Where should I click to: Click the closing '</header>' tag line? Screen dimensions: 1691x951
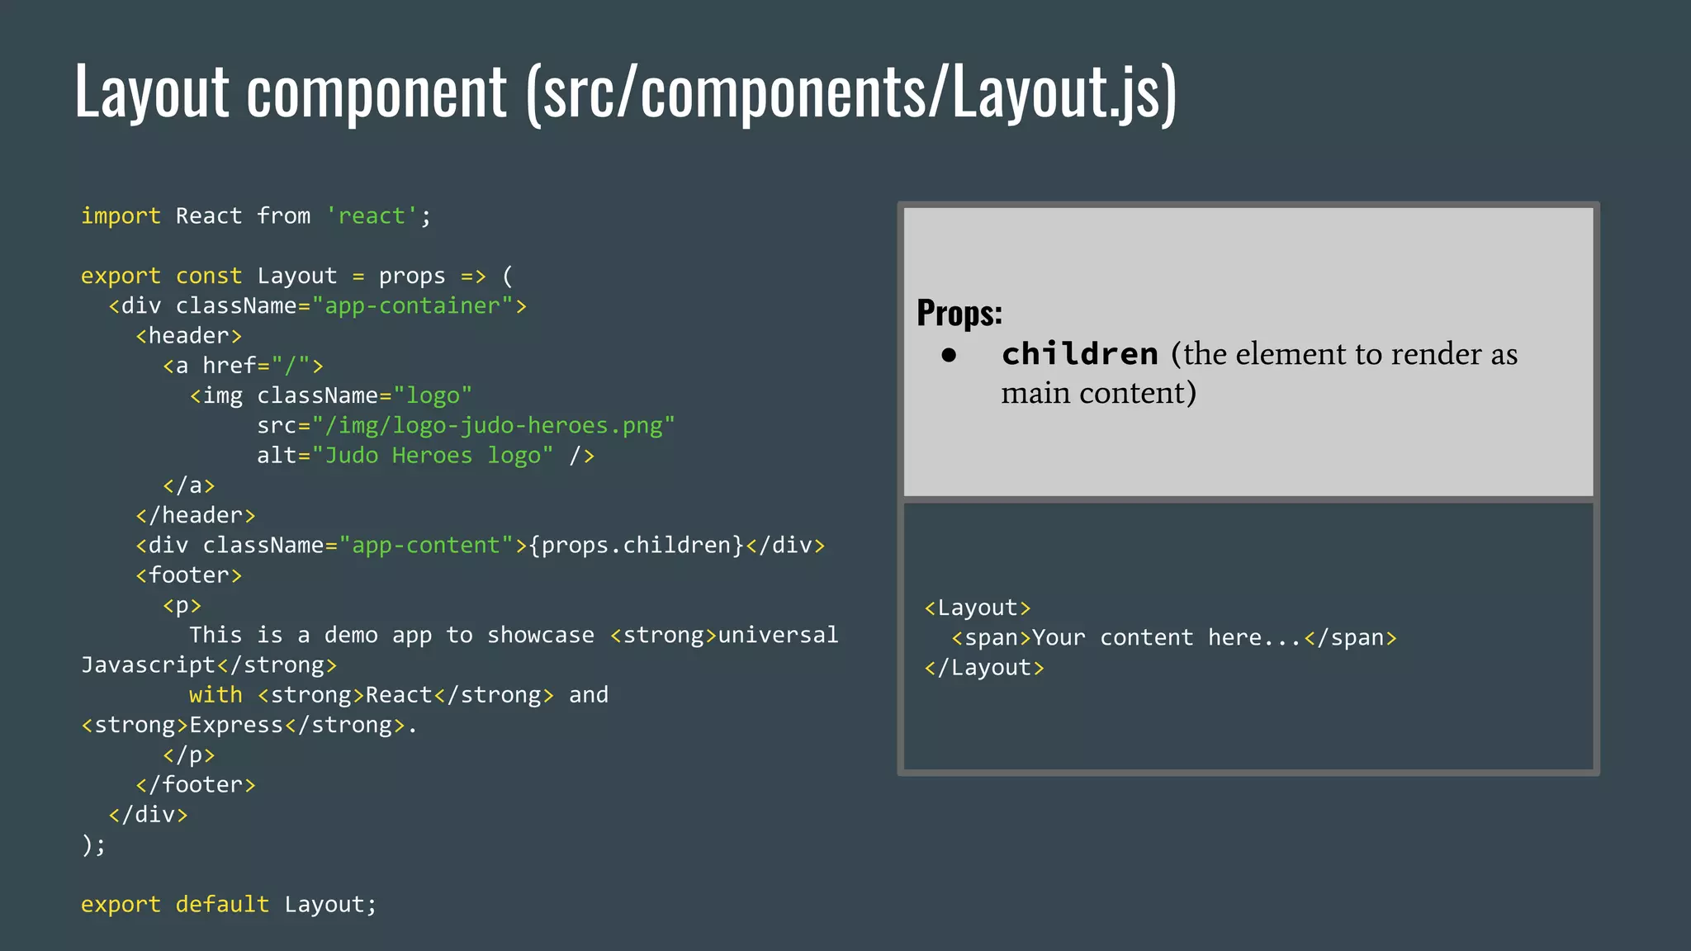[x=196, y=515]
